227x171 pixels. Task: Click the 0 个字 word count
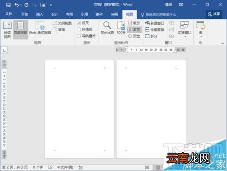pos(38,167)
